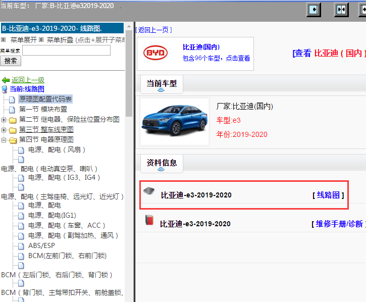Open BCM(左前门锁、右前门锁)

coord(68,256)
